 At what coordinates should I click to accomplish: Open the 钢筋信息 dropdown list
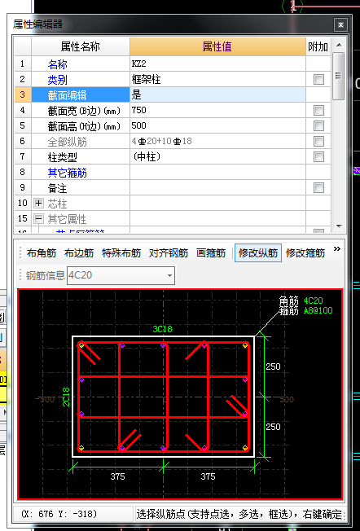point(169,275)
